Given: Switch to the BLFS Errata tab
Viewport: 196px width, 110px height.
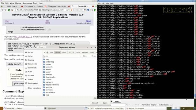Looking at the screenshot, I should click(12, 6).
